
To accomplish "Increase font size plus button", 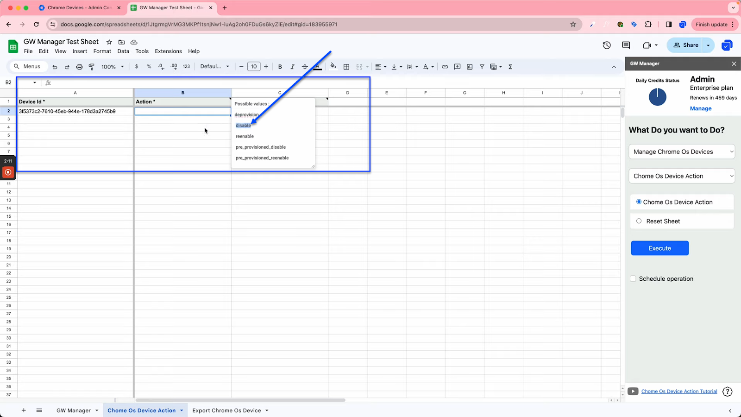I will click(266, 67).
